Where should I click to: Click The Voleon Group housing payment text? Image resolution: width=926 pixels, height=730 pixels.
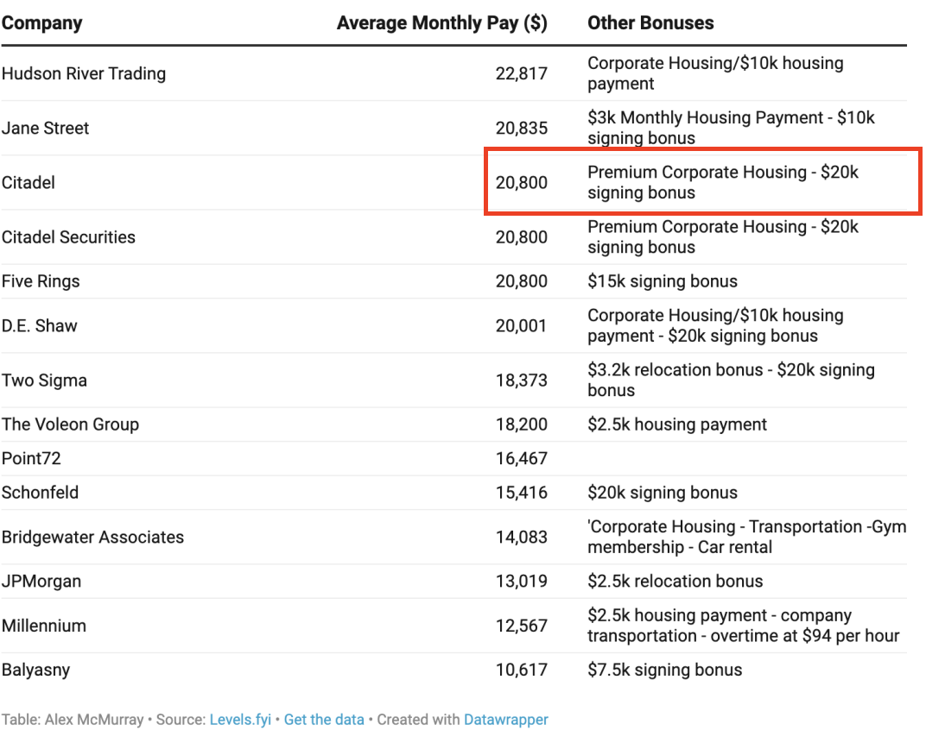(677, 425)
